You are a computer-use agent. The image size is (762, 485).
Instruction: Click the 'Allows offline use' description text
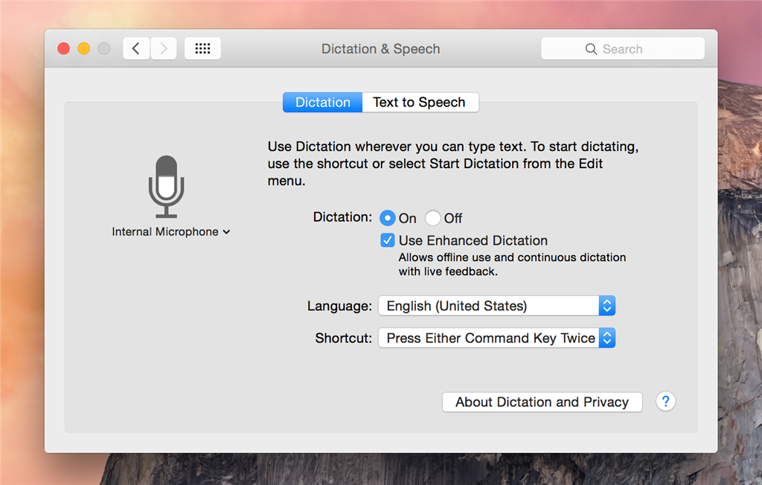pos(512,264)
